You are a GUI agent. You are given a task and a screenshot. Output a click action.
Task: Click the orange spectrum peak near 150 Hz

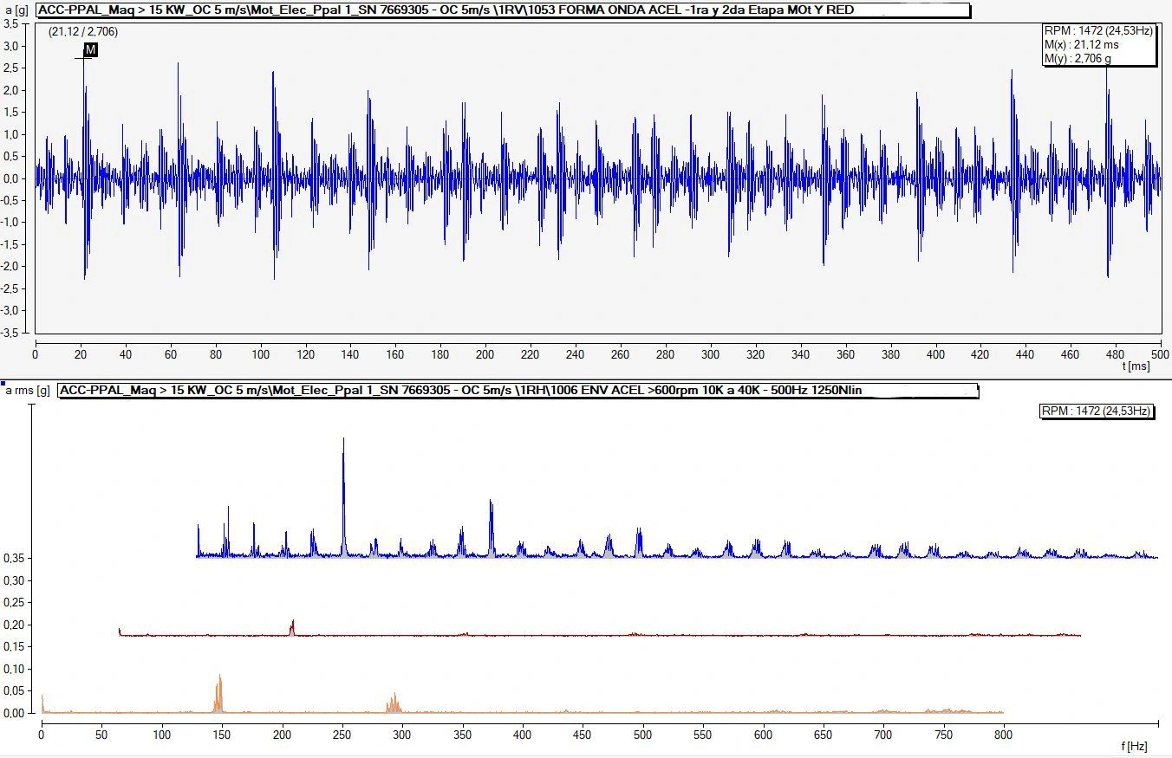click(218, 693)
